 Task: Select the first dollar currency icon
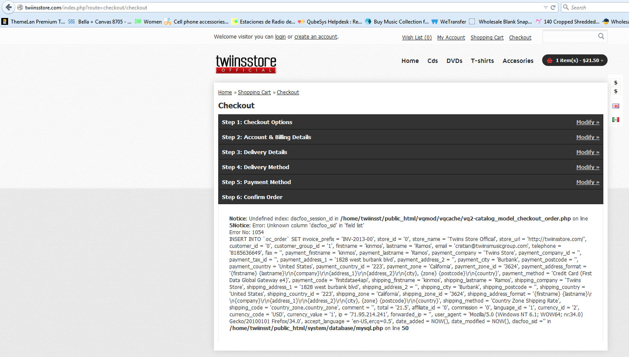click(x=616, y=83)
